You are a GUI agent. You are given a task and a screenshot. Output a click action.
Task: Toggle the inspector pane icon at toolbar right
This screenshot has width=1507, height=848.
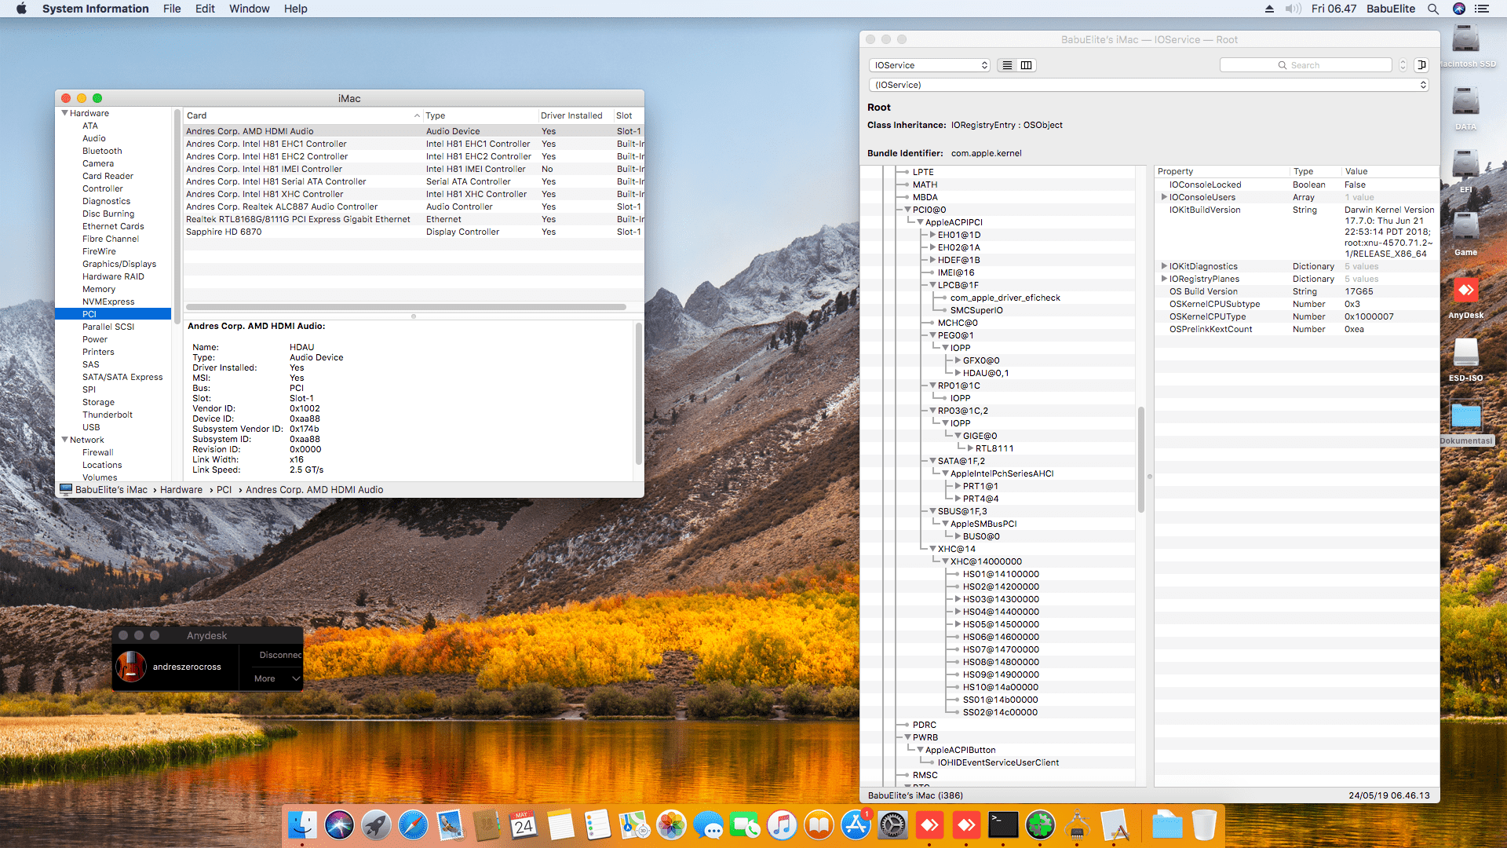pos(1421,65)
